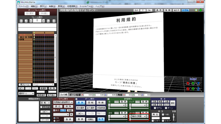
Task: Expand the +表情 row in timeline
Action: (19, 40)
